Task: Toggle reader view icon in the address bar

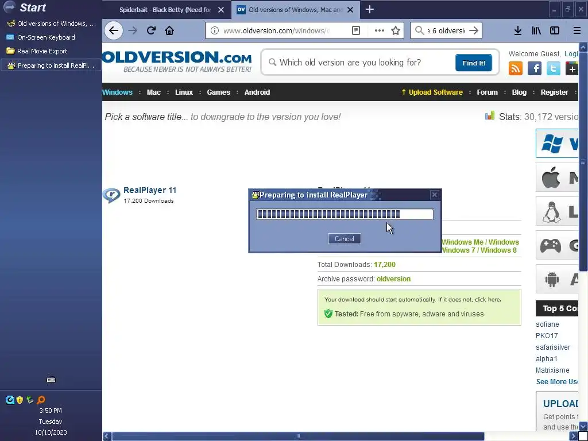Action: (356, 30)
